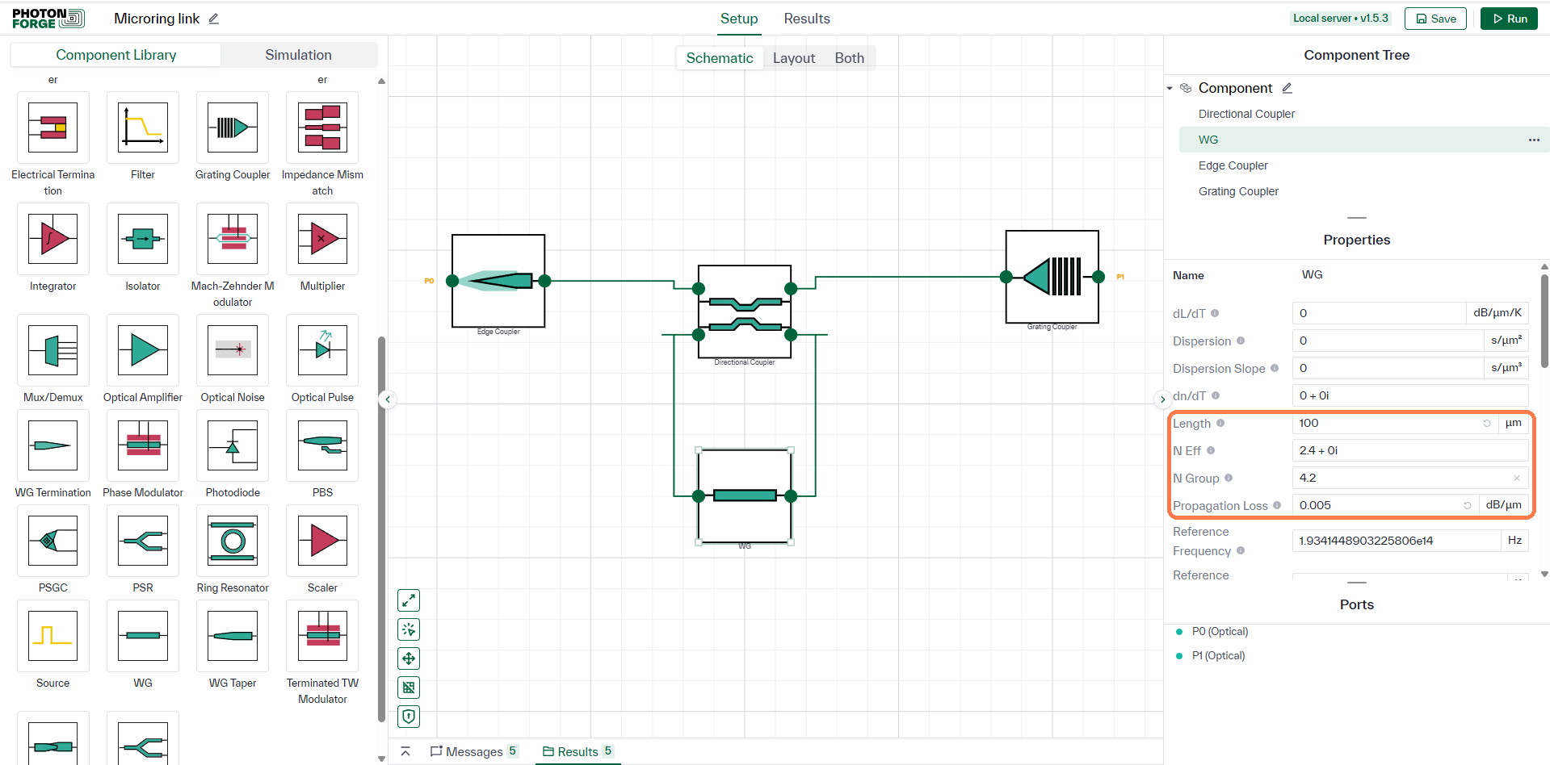The height and width of the screenshot is (765, 1550).
Task: Activate the pan/move canvas tool
Action: coord(409,658)
